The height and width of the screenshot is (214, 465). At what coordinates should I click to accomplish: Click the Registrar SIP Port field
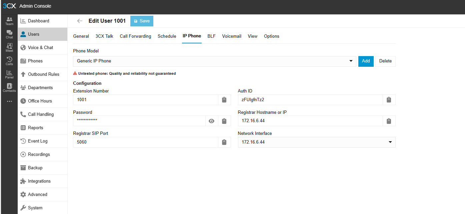(x=146, y=142)
